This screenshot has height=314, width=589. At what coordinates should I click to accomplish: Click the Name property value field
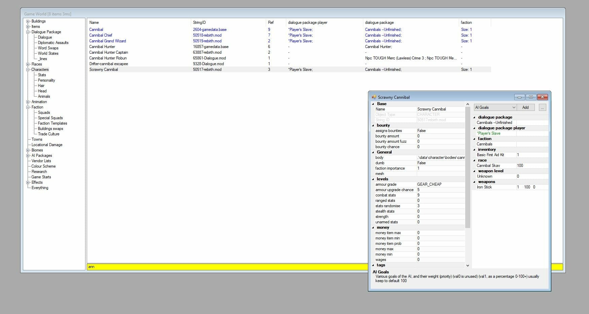click(441, 109)
